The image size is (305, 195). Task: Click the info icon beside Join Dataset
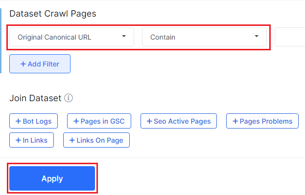click(x=69, y=98)
